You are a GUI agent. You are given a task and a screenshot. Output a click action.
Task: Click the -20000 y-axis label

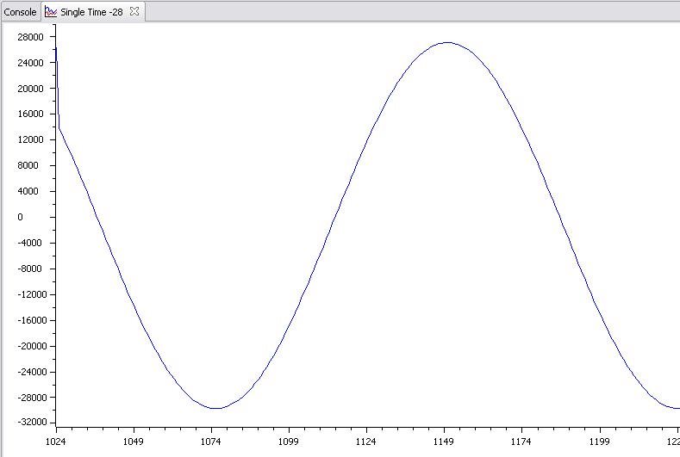30,346
